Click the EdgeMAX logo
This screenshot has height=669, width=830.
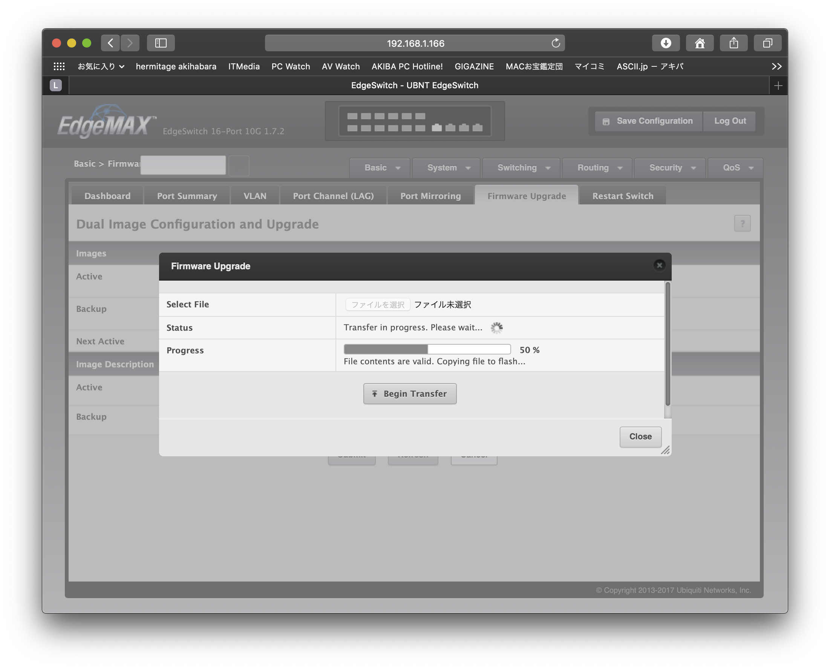pos(107,122)
